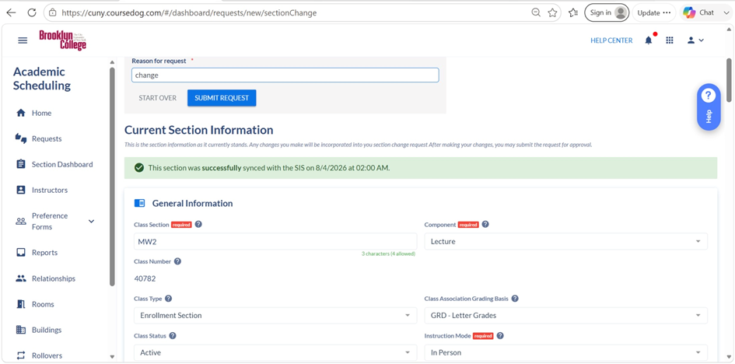Click the help icon next to Class Type
735x364 pixels.
(x=168, y=299)
